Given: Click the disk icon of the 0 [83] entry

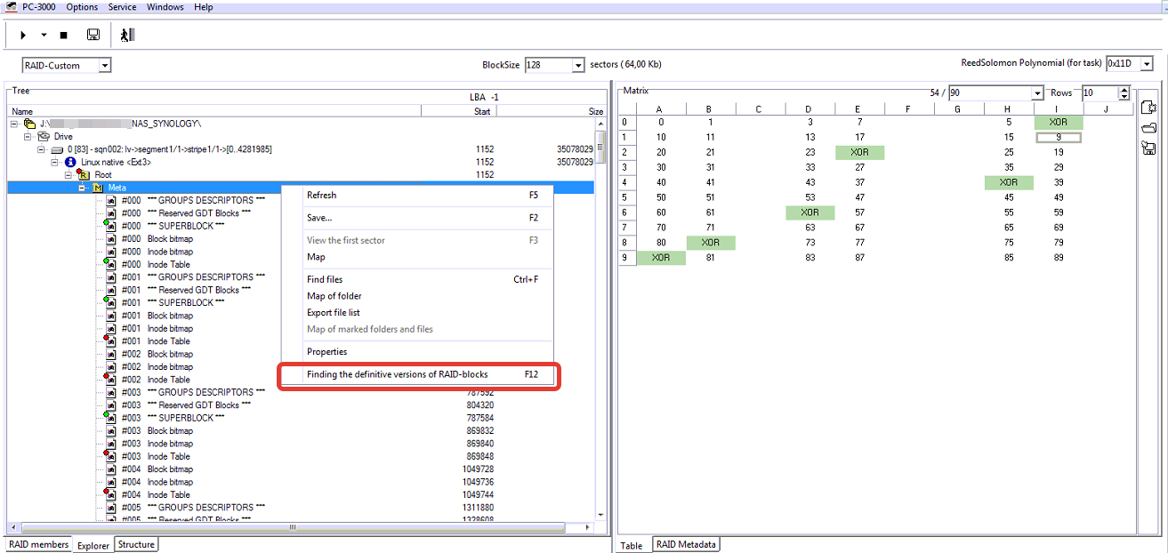Looking at the screenshot, I should [x=57, y=149].
